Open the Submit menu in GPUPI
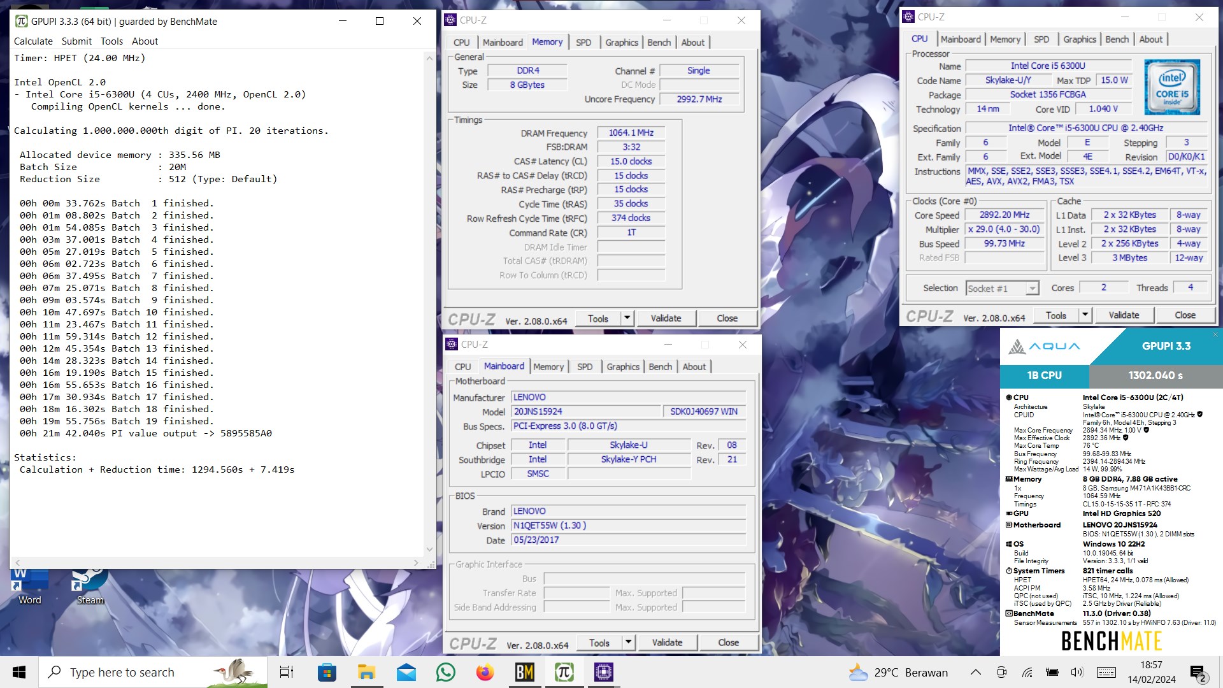Screen dimensions: 1223x688 [76, 41]
